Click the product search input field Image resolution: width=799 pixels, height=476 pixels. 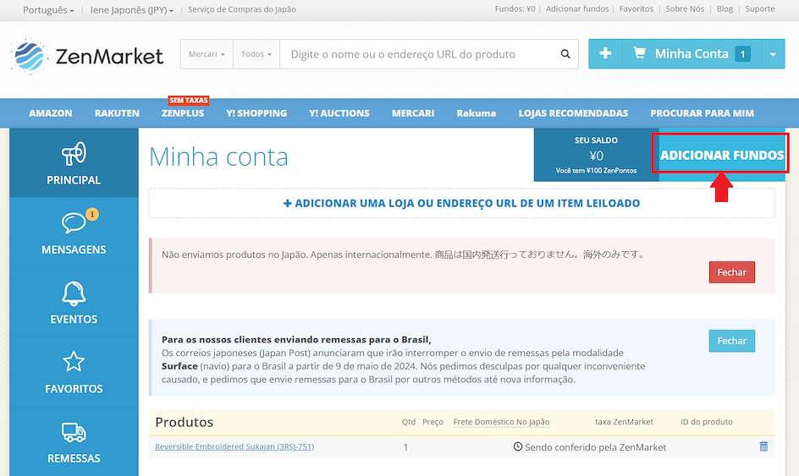(418, 54)
